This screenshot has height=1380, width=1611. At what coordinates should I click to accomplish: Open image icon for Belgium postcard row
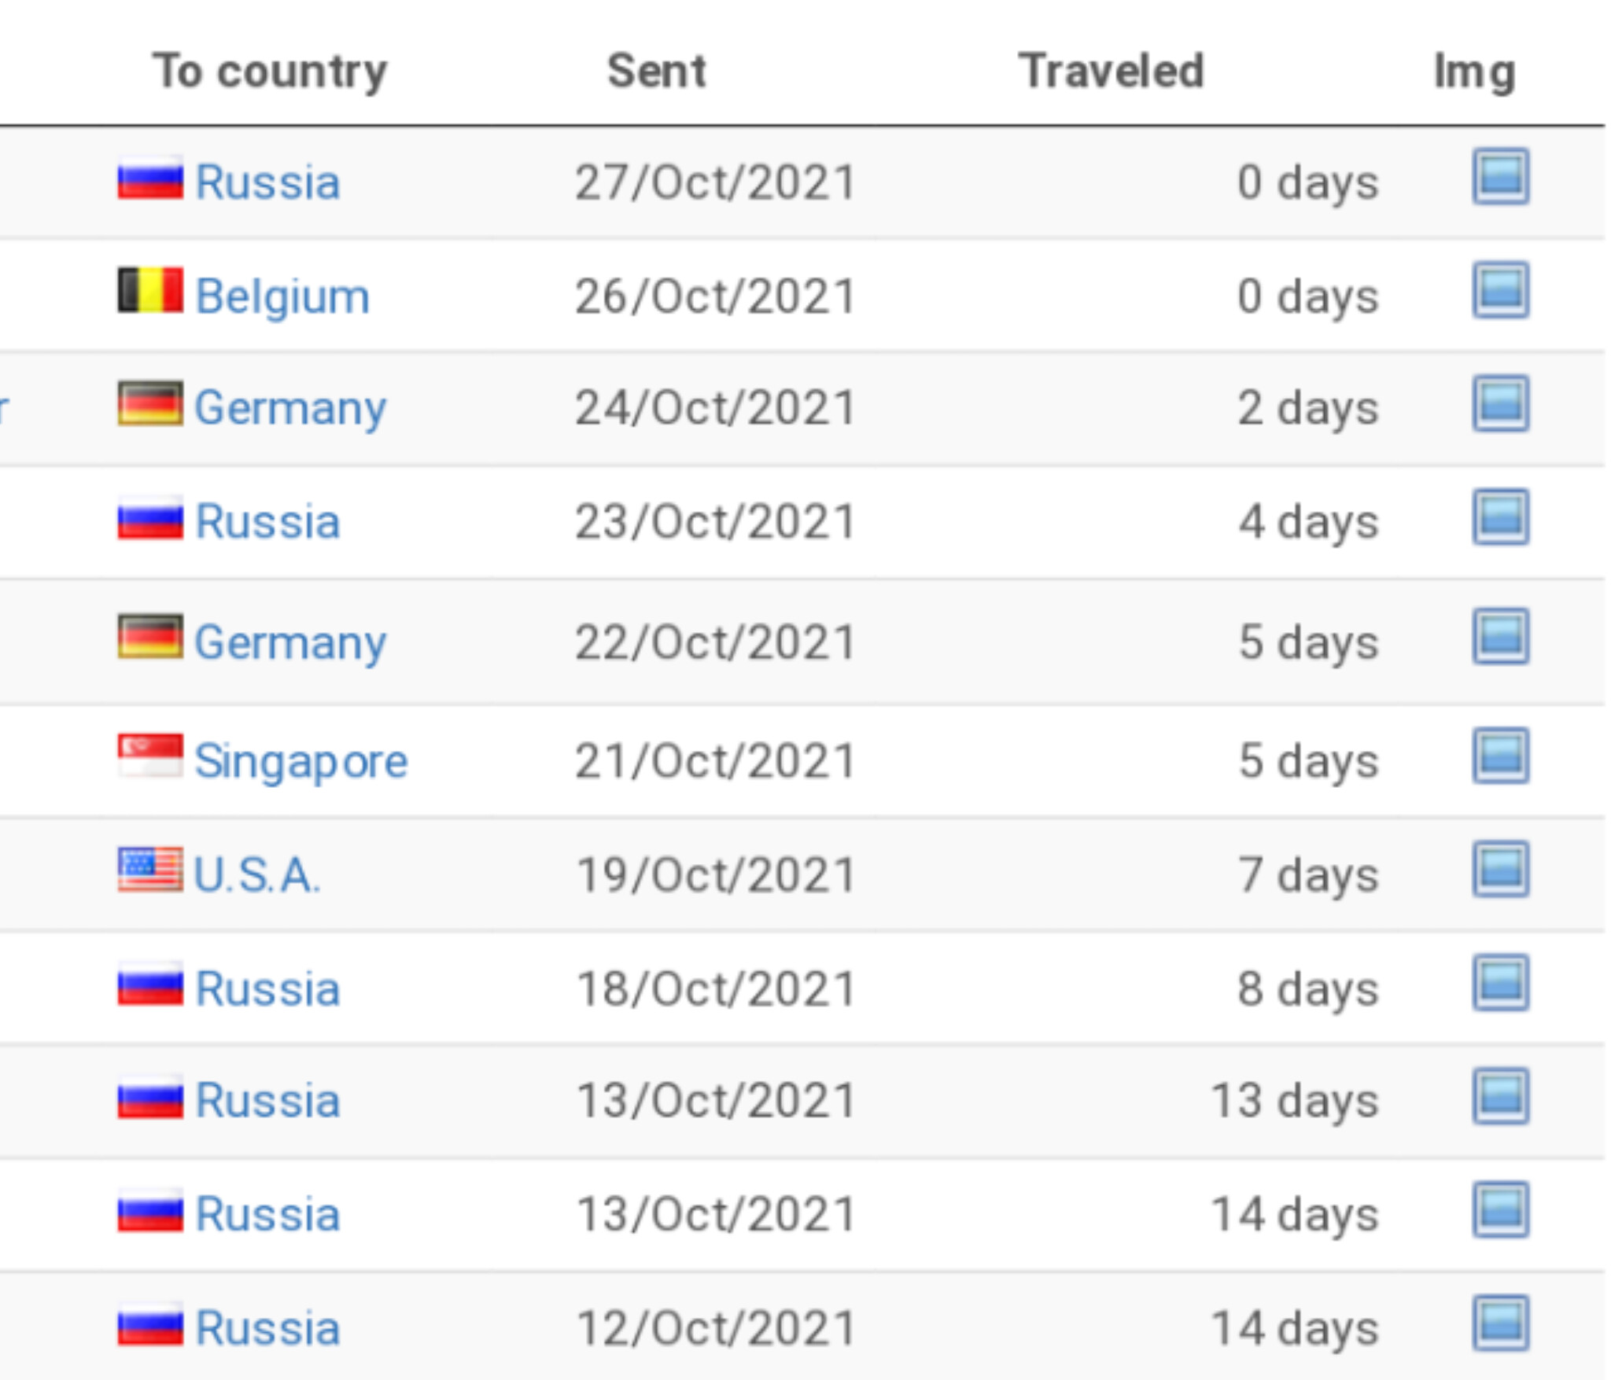click(x=1500, y=290)
